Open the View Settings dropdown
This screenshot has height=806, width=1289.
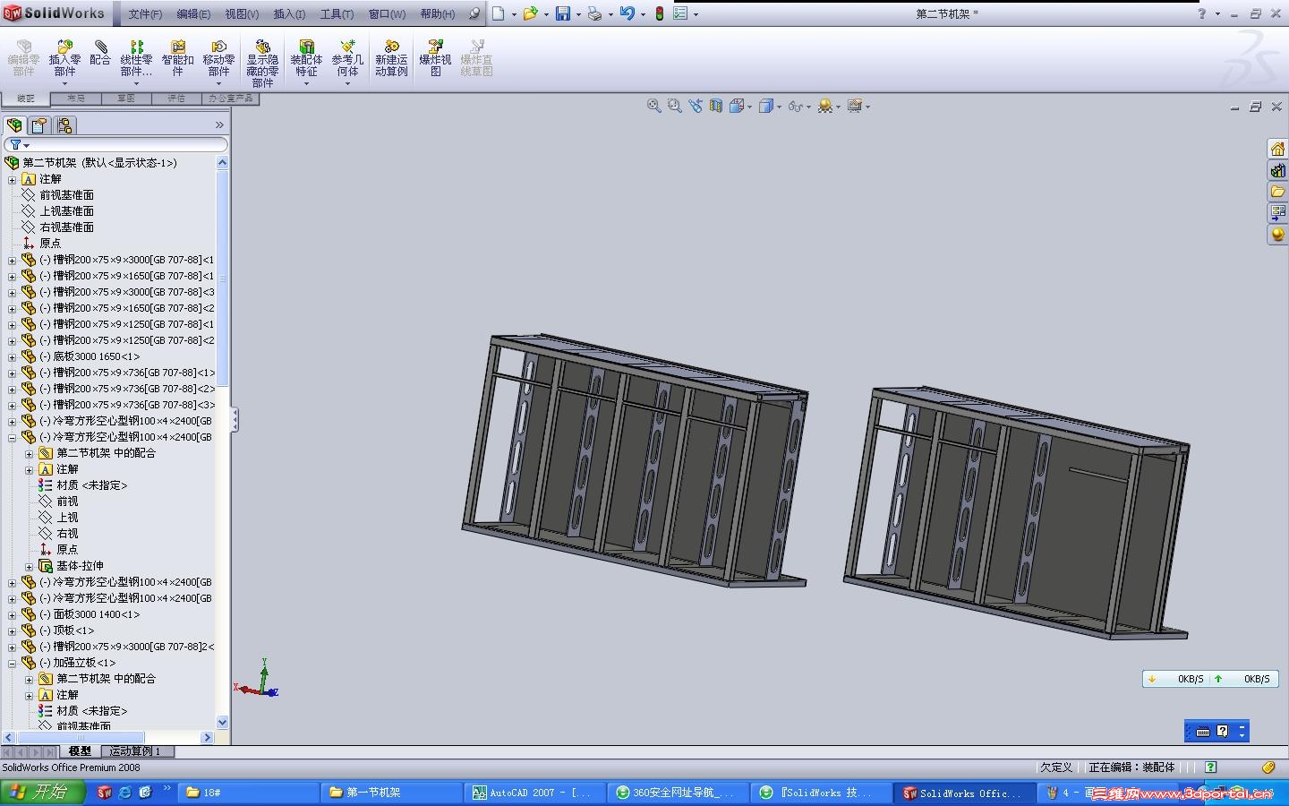858,106
